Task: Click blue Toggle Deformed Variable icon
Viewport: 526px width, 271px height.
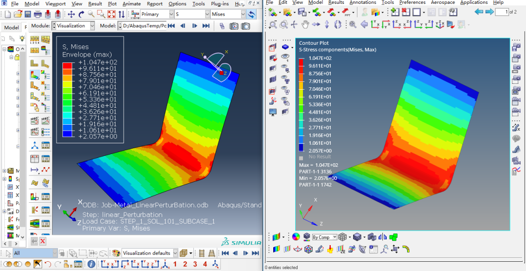Action: pos(251,15)
